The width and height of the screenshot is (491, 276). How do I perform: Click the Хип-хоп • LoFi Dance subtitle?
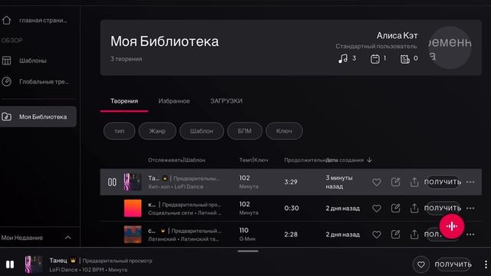pyautogui.click(x=176, y=186)
